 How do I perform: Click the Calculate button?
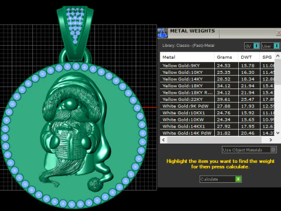(221, 179)
